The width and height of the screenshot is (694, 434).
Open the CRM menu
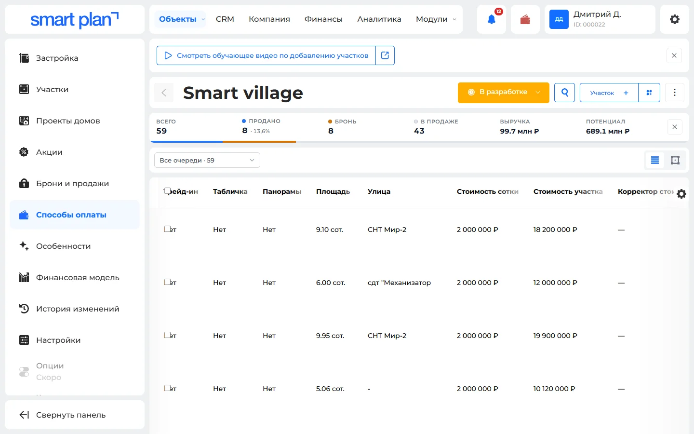point(225,19)
